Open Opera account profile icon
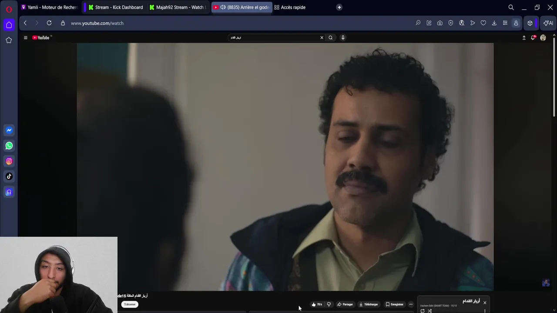Viewport: 557px width, 313px height. click(516, 23)
